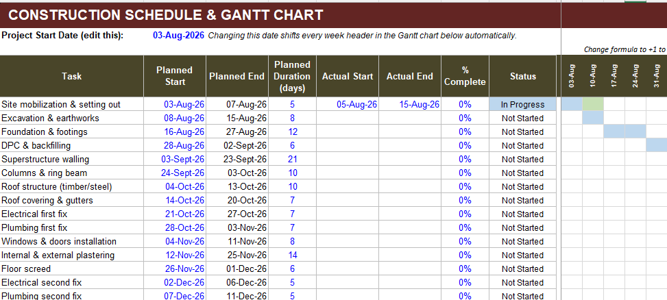The image size is (667, 300).
Task: Click the Actual Start value 05-Aug-26
Action: click(x=348, y=105)
